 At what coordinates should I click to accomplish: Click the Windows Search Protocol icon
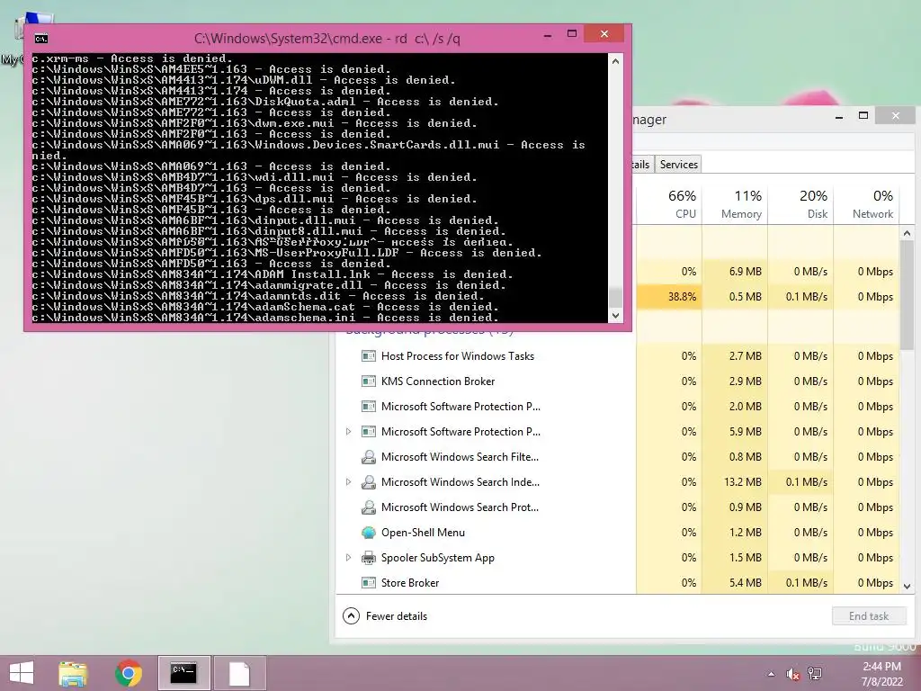pyautogui.click(x=368, y=507)
